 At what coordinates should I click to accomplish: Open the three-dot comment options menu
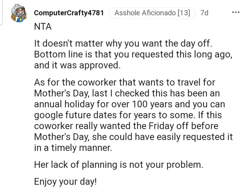point(236,13)
